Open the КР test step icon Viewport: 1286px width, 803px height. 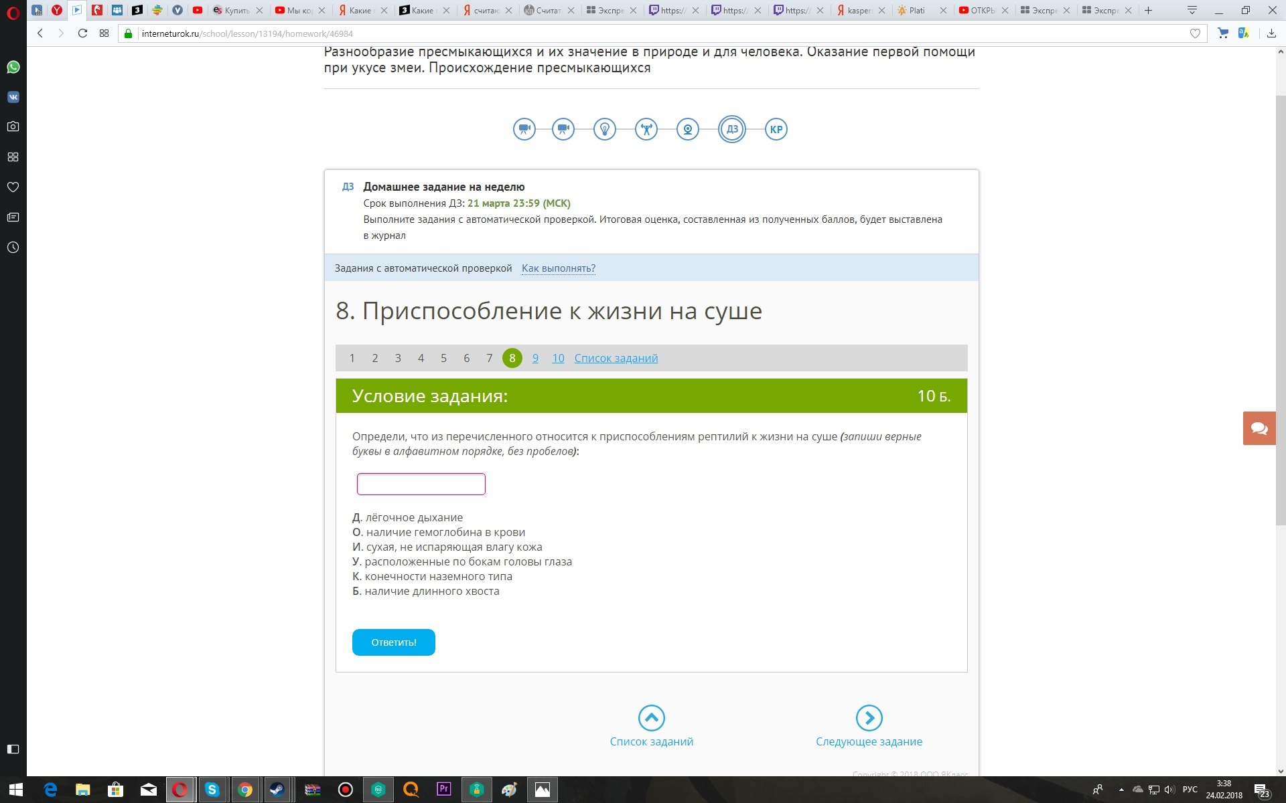[776, 129]
